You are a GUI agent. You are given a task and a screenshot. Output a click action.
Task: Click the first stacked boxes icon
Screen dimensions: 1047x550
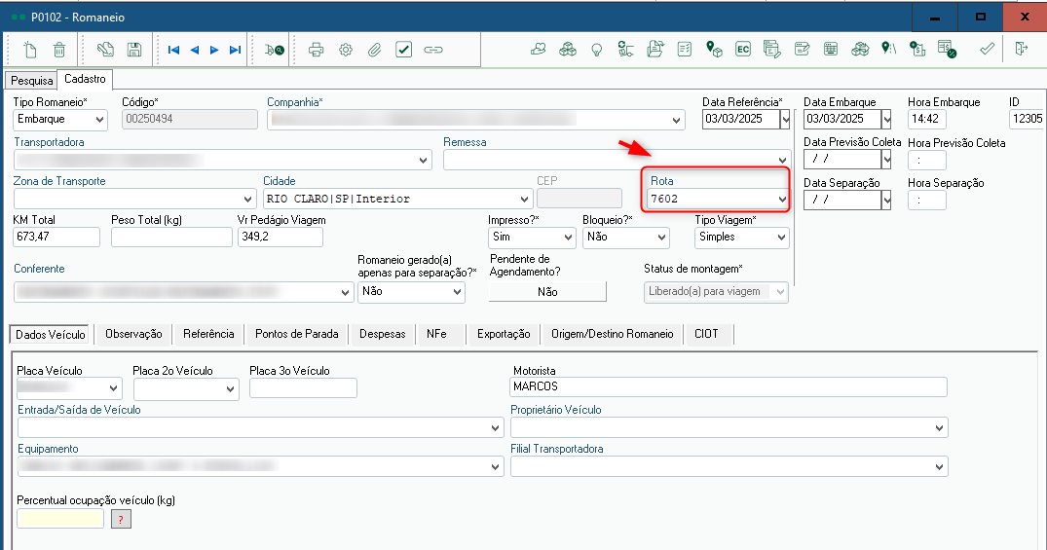(568, 49)
